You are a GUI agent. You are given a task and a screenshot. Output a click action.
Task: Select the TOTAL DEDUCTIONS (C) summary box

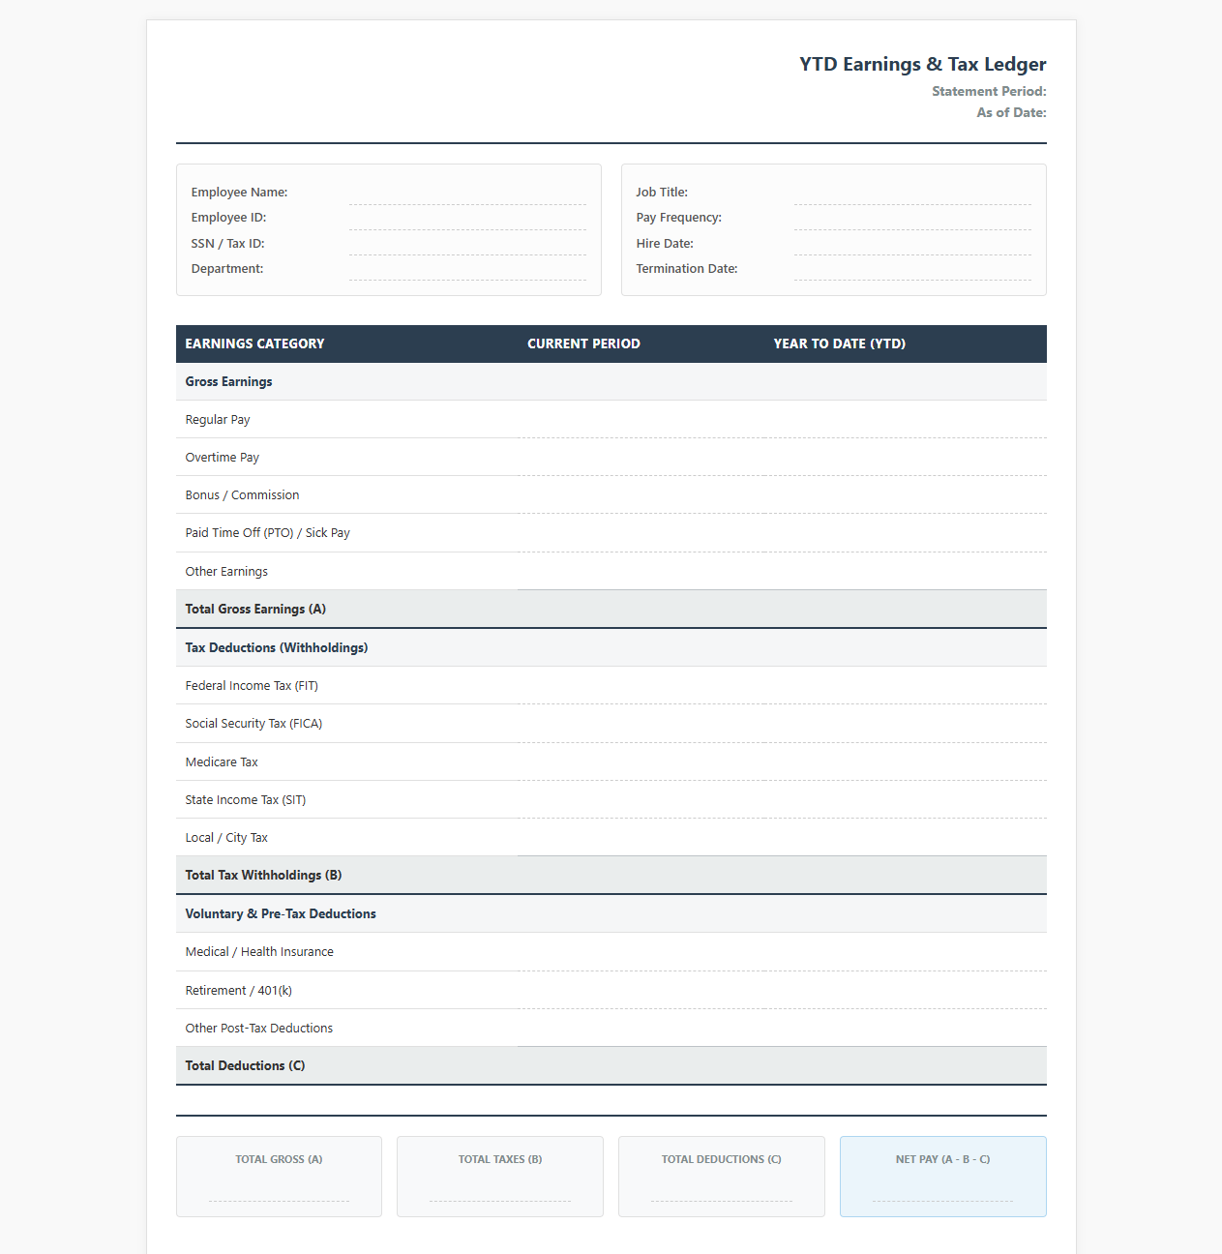(722, 1177)
